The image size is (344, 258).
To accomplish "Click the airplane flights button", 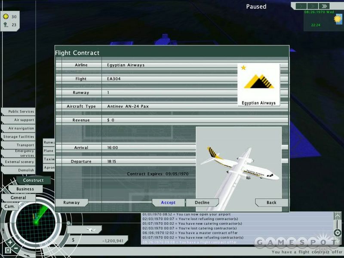I will coord(84,230).
